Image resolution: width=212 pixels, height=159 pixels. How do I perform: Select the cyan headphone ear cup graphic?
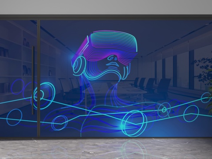point(79,65)
